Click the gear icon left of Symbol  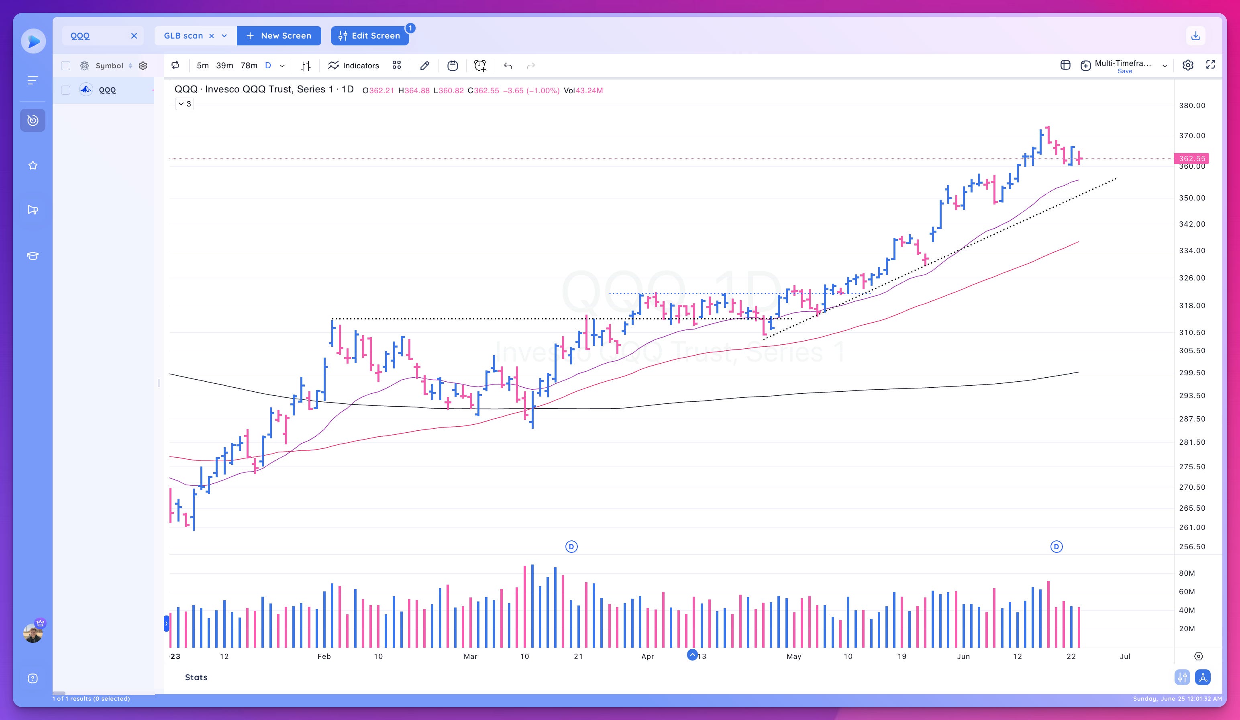point(85,65)
